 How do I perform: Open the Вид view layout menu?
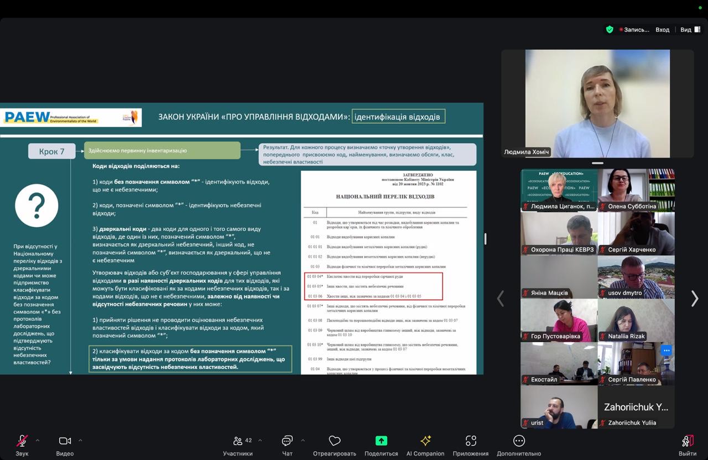[689, 30]
